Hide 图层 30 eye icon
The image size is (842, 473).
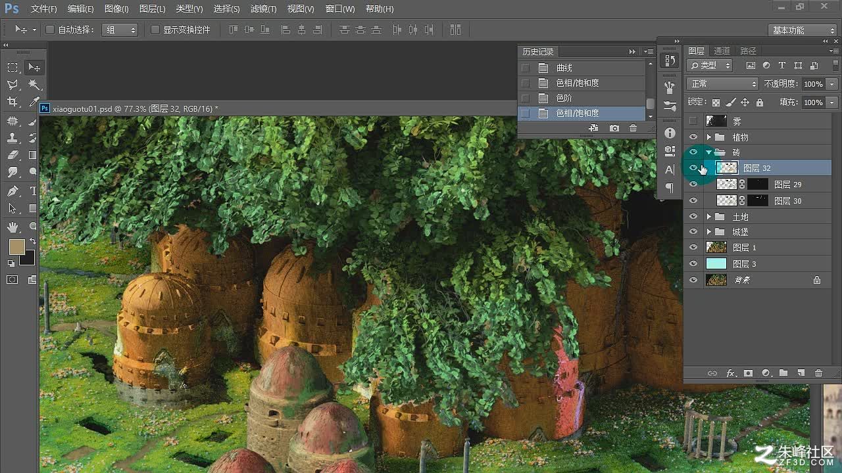693,200
